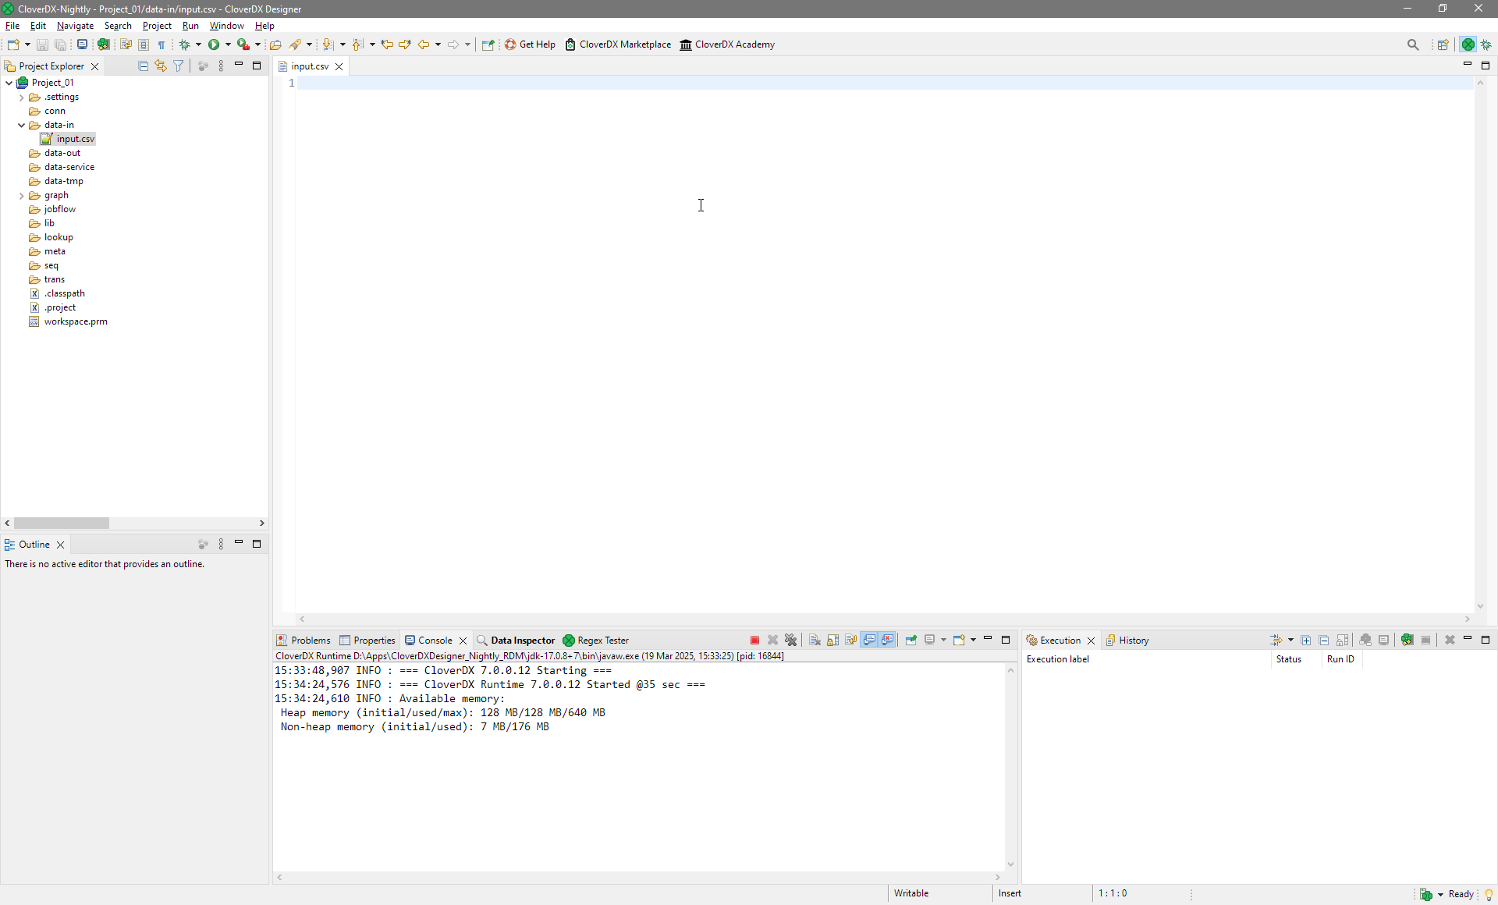Click the filter funnel icon in Project Explorer
Viewport: 1498px width, 905px height.
click(179, 66)
